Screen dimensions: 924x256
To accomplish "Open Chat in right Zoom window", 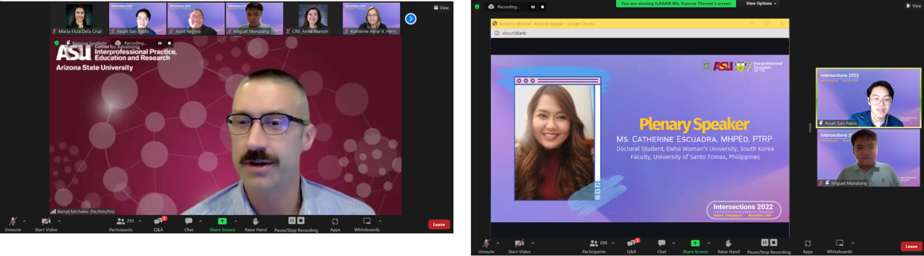I will tap(661, 246).
